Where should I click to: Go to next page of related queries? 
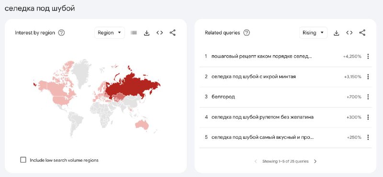pyautogui.click(x=315, y=161)
